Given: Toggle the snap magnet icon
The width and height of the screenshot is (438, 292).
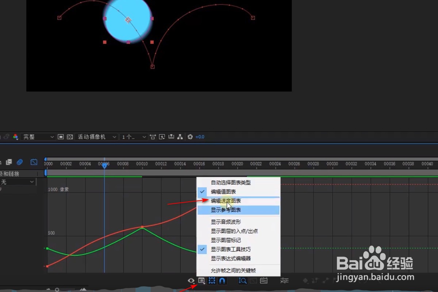Looking at the screenshot, I should point(222,281).
